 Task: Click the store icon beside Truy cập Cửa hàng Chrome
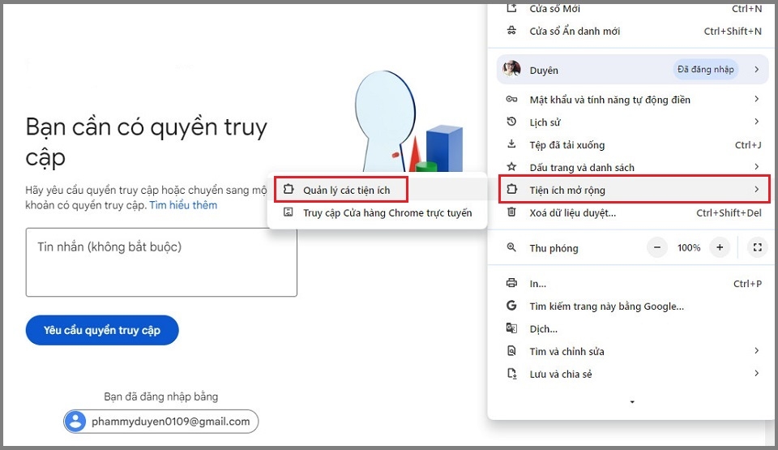pyautogui.click(x=289, y=212)
